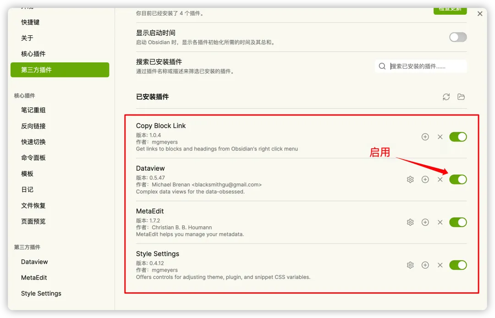Click the Dataview plugin title in list
This screenshot has height=318, width=495.
[x=150, y=168]
